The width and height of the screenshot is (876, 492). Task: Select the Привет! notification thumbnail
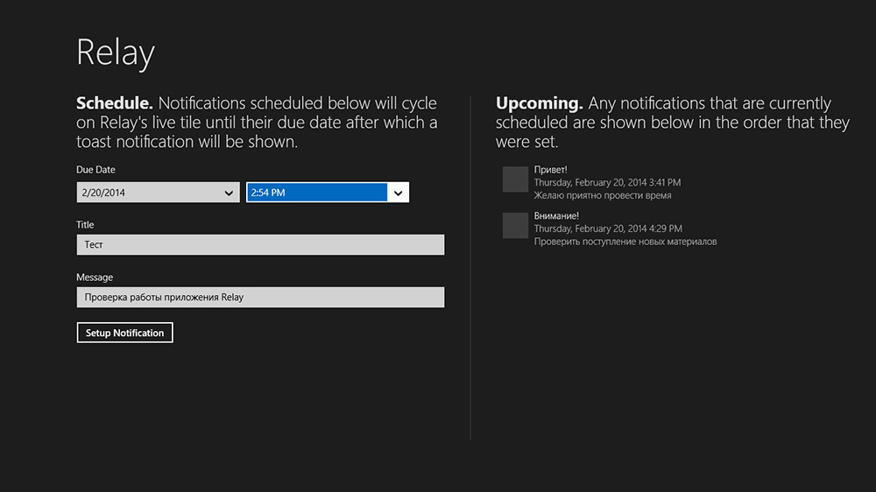click(515, 179)
